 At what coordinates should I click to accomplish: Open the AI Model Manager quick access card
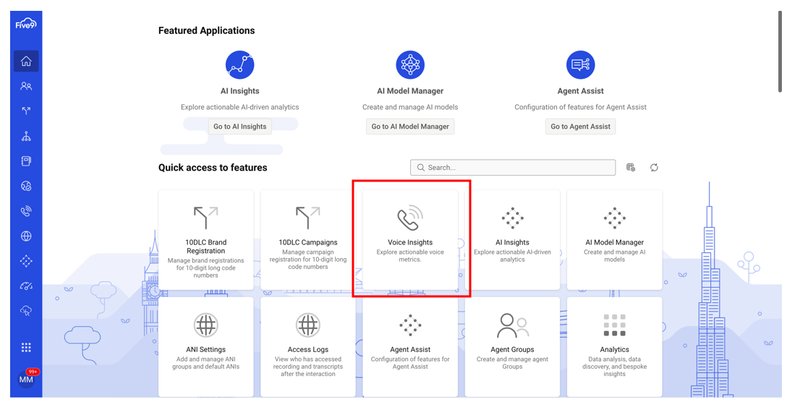pyautogui.click(x=614, y=240)
